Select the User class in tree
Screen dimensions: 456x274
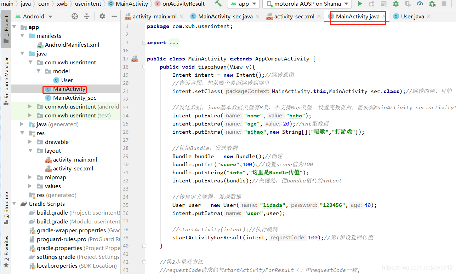[63, 80]
